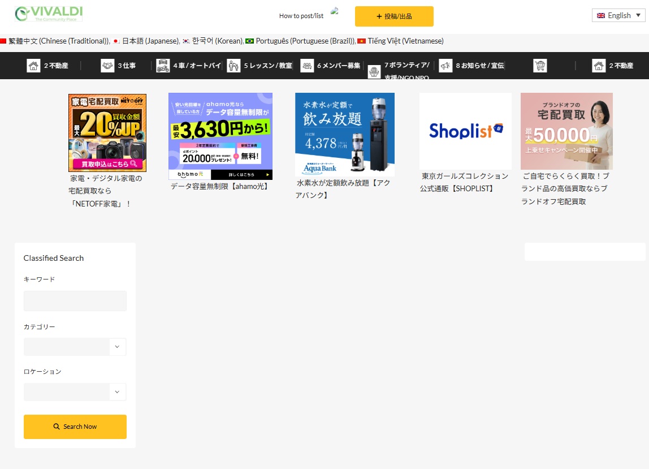649x469 pixels.
Task: Click the group icon for メンバー募集
Action: click(x=307, y=66)
